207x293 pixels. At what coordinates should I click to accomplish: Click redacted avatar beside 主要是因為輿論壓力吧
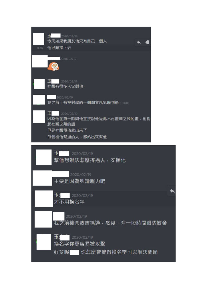click(x=42, y=178)
